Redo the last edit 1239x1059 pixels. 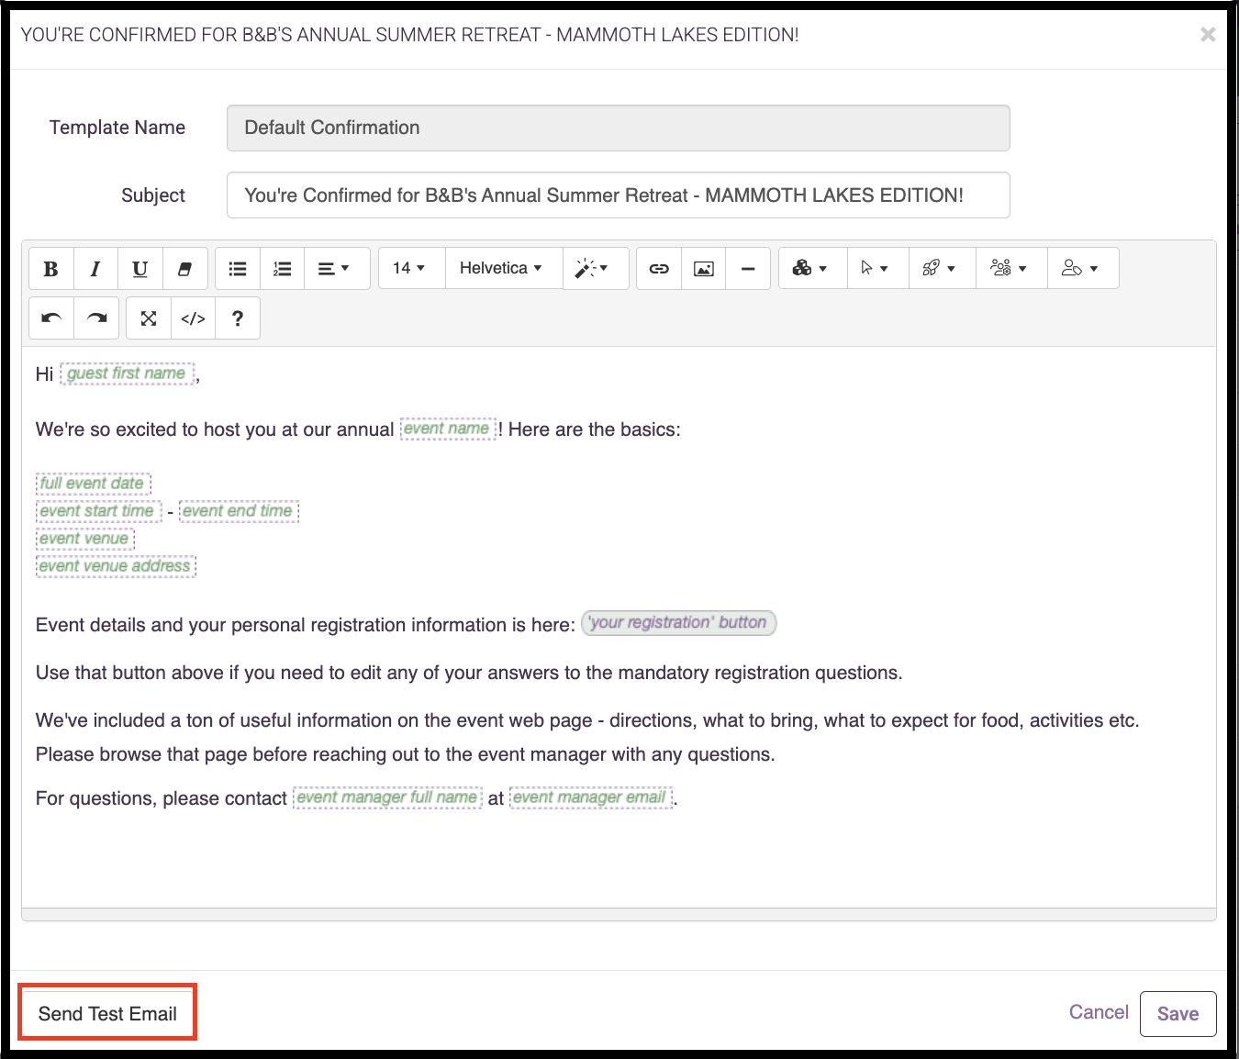point(96,318)
